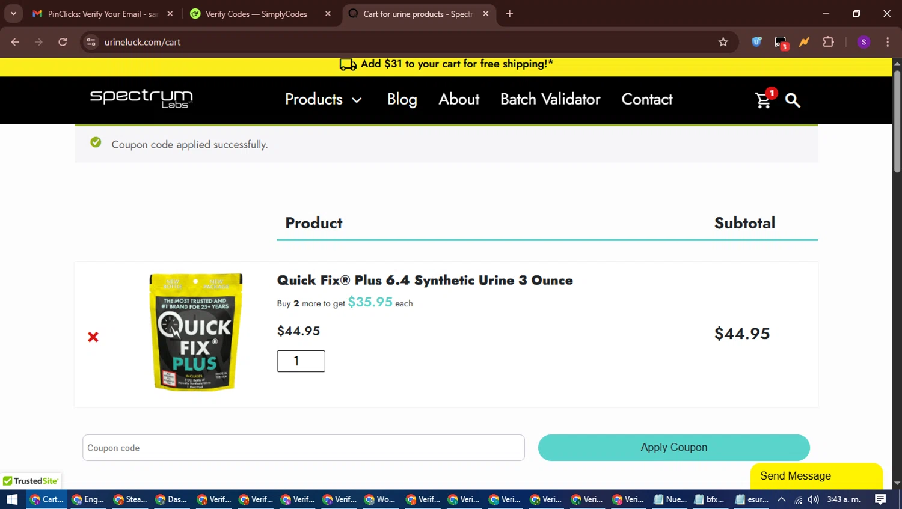The height and width of the screenshot is (509, 902).
Task: Click the page vertical scrollbar thumb
Action: [x=897, y=122]
